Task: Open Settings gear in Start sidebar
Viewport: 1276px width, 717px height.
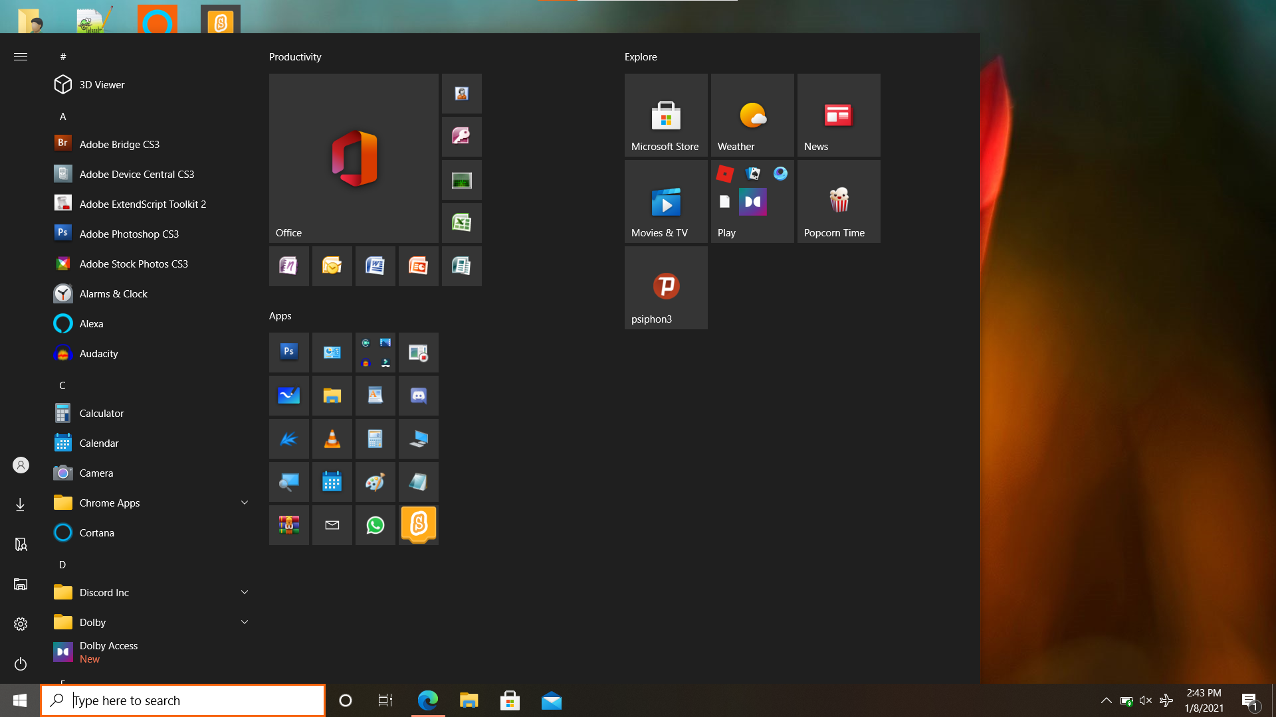Action: click(x=21, y=624)
